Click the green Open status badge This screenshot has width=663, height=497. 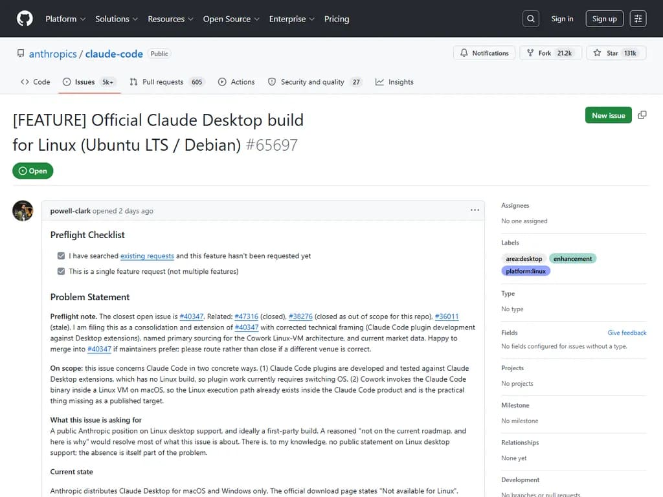[x=33, y=171]
